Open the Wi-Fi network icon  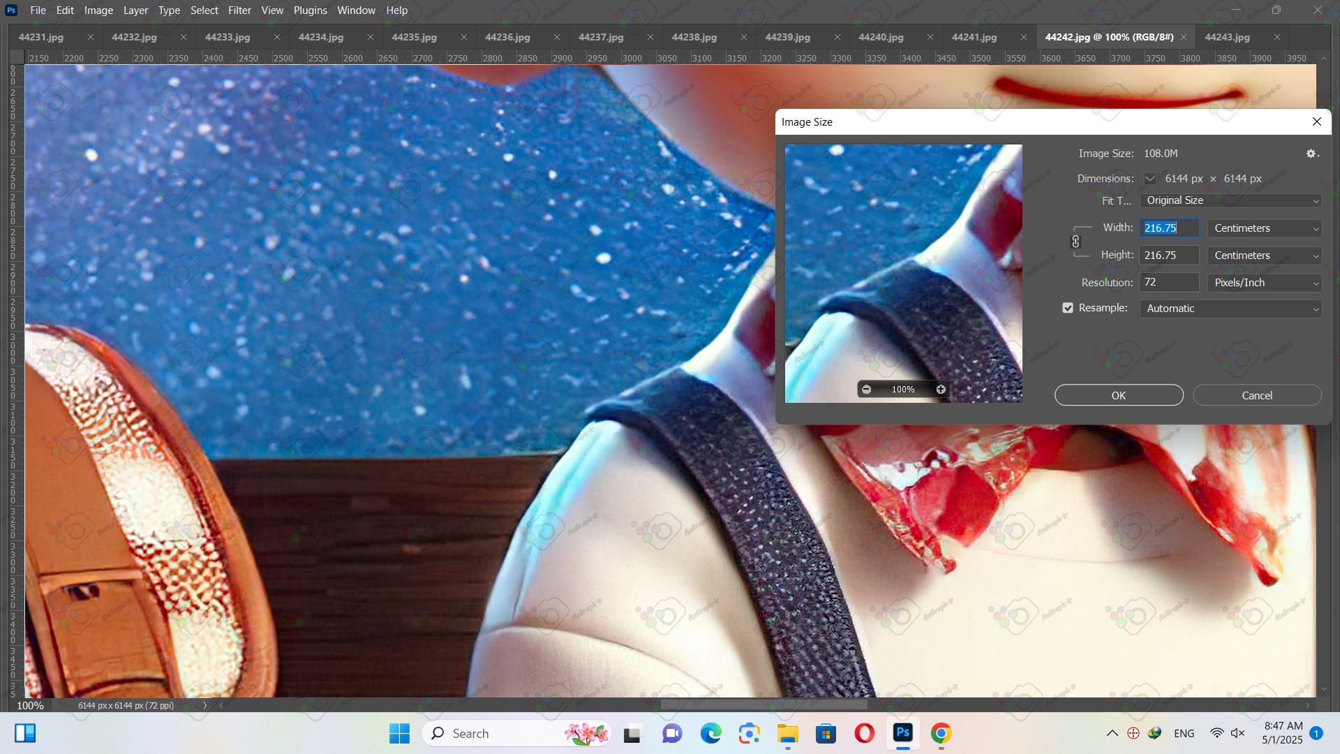tap(1217, 733)
